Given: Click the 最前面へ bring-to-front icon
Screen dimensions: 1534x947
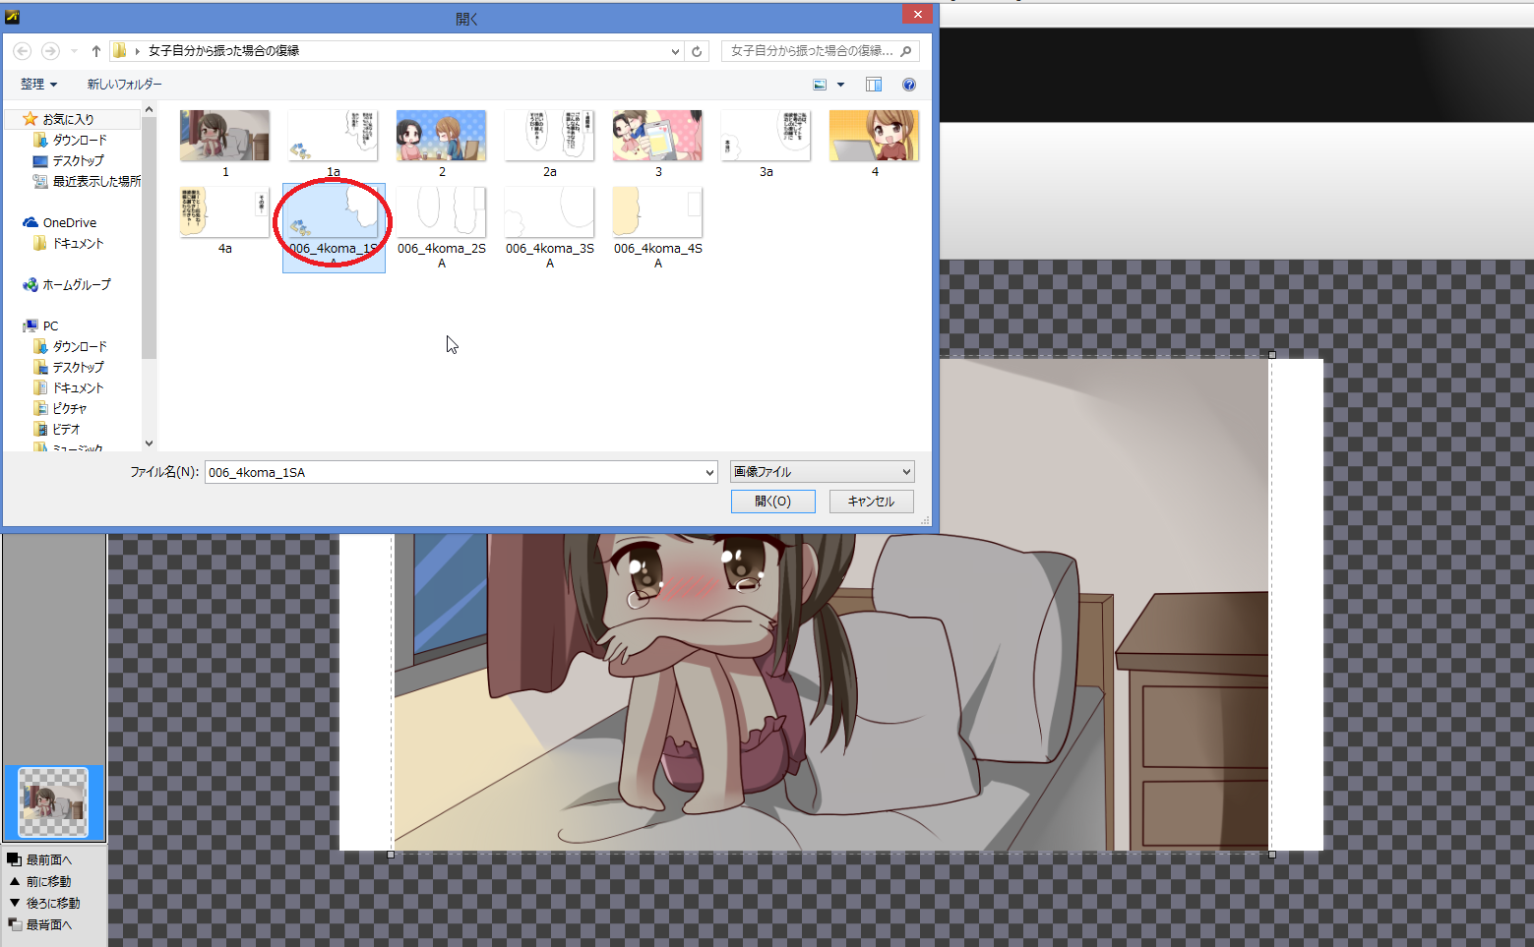Looking at the screenshot, I should [x=15, y=859].
